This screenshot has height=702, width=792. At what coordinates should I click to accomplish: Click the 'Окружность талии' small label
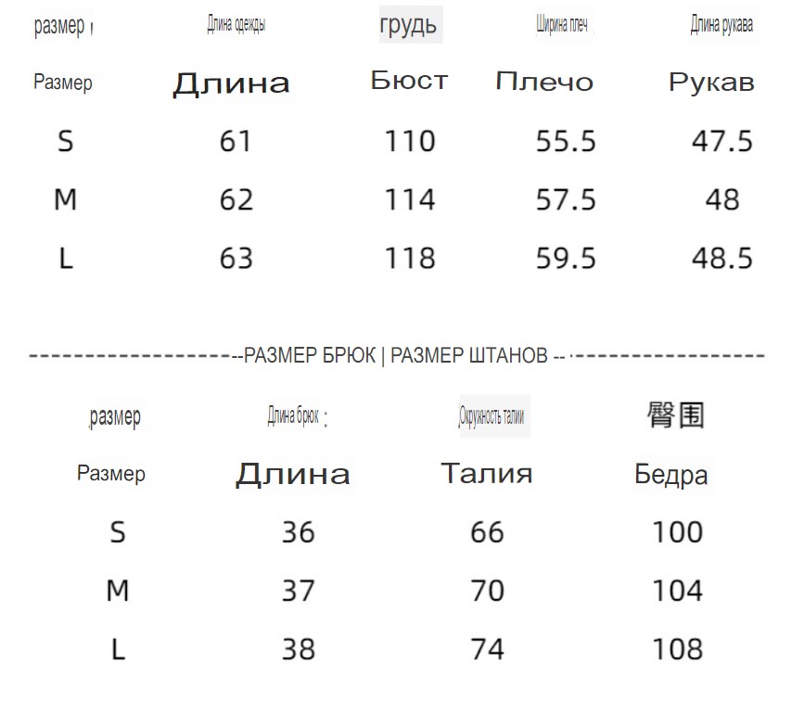pyautogui.click(x=492, y=416)
